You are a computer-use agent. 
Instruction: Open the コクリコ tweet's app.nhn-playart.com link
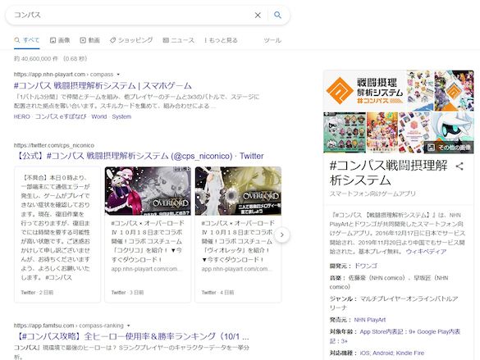147,269
